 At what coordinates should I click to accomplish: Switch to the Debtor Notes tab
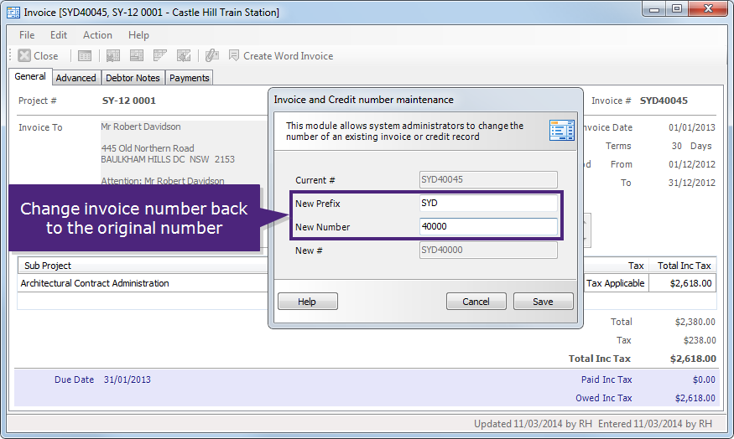coord(133,78)
